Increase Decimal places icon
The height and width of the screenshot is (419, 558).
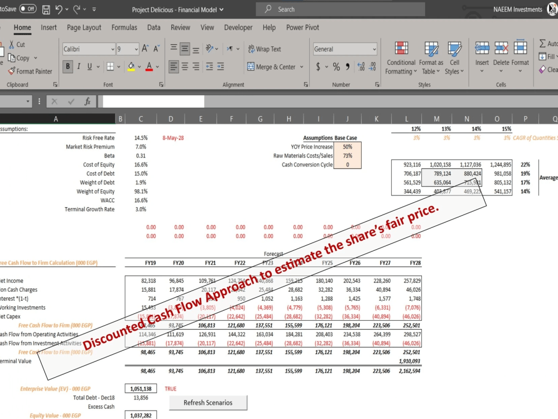pos(361,66)
